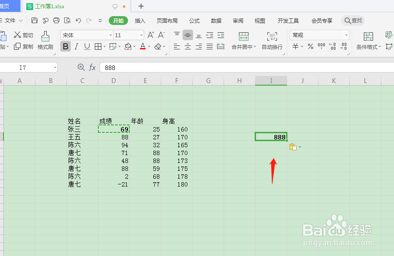Viewport: 394px width, 256px height.
Task: Click the Cut (剪切) scissors button
Action: coord(23,35)
